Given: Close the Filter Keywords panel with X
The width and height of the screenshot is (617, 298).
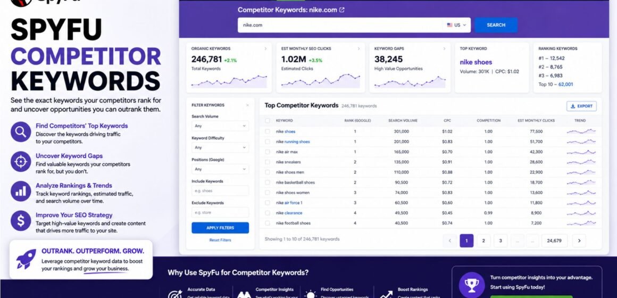Looking at the screenshot, I should (247, 105).
